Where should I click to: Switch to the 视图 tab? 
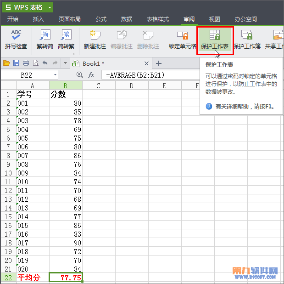click(x=215, y=19)
